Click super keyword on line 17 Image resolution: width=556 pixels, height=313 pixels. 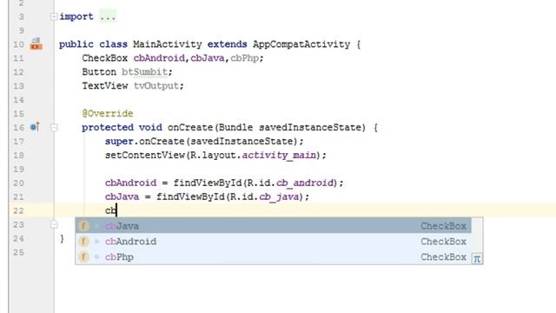tap(119, 142)
